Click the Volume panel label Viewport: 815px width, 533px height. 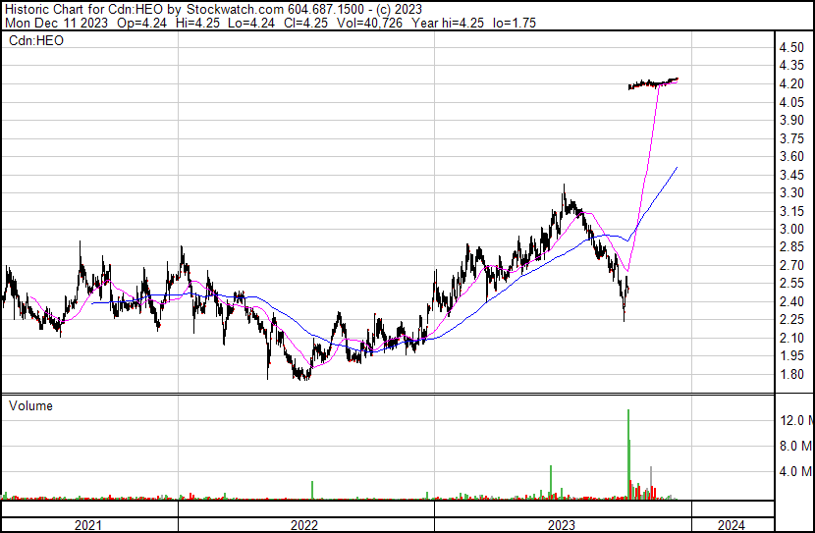[x=30, y=405]
